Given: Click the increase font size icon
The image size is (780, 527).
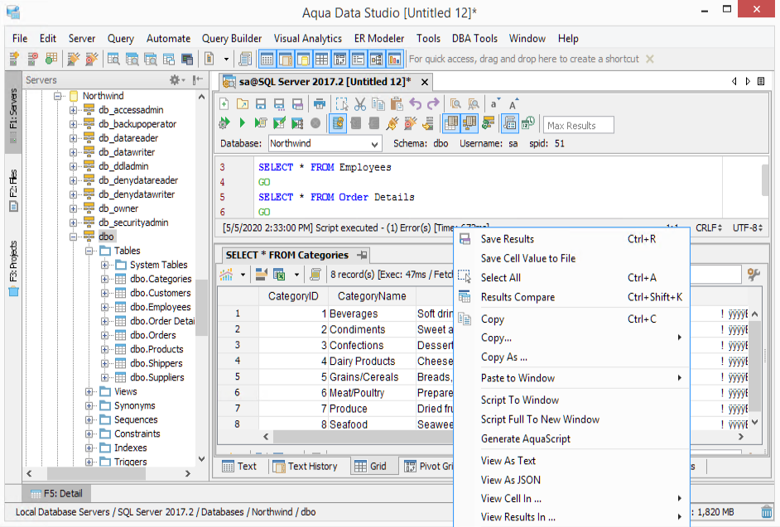Looking at the screenshot, I should pos(514,104).
